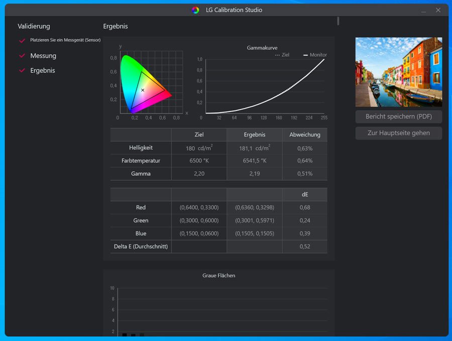
Task: Select the Messung step in sidebar
Action: [43, 56]
